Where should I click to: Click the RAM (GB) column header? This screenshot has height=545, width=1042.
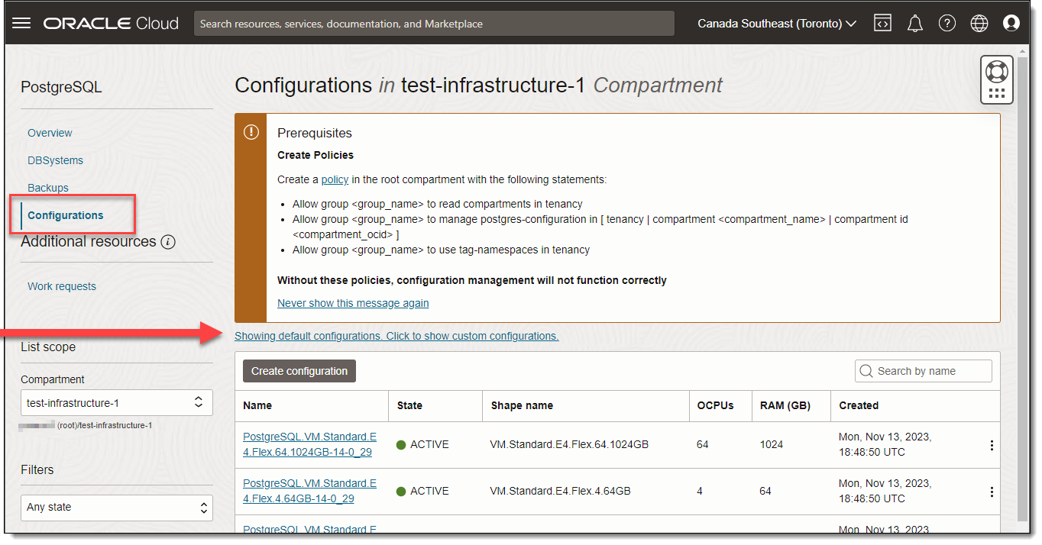pos(785,405)
